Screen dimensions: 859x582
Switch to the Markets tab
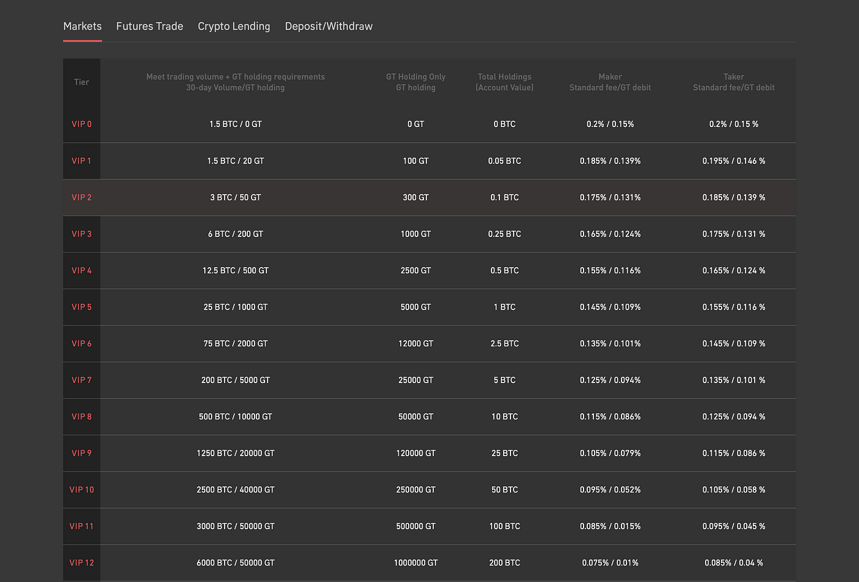(x=82, y=26)
